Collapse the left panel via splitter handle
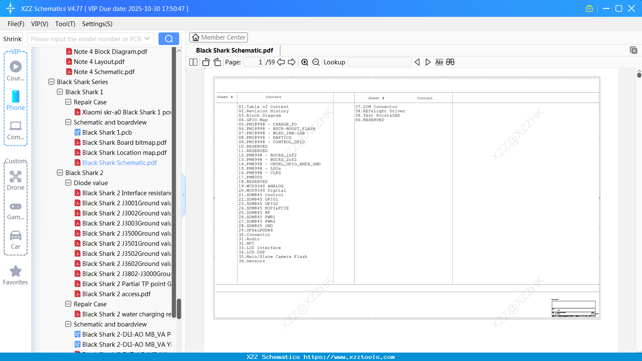The image size is (642, 361). click(183, 195)
